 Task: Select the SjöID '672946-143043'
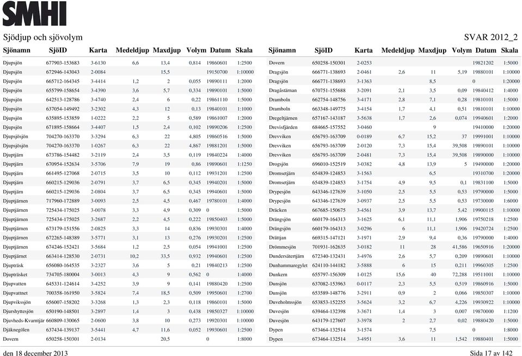coord(63,72)
